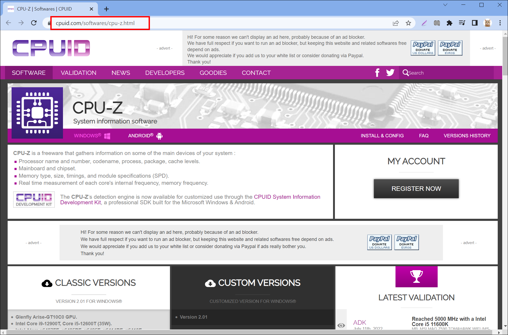This screenshot has height=335, width=508.
Task: Click the CLASSIC VERSIONS heading
Action: pos(95,283)
